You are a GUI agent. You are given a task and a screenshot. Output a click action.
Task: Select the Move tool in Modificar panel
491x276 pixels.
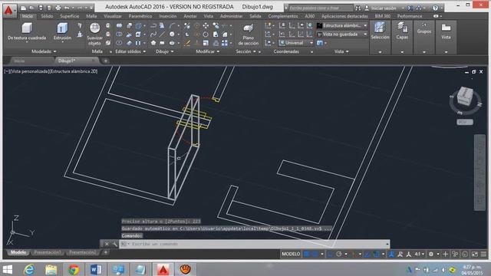point(206,25)
